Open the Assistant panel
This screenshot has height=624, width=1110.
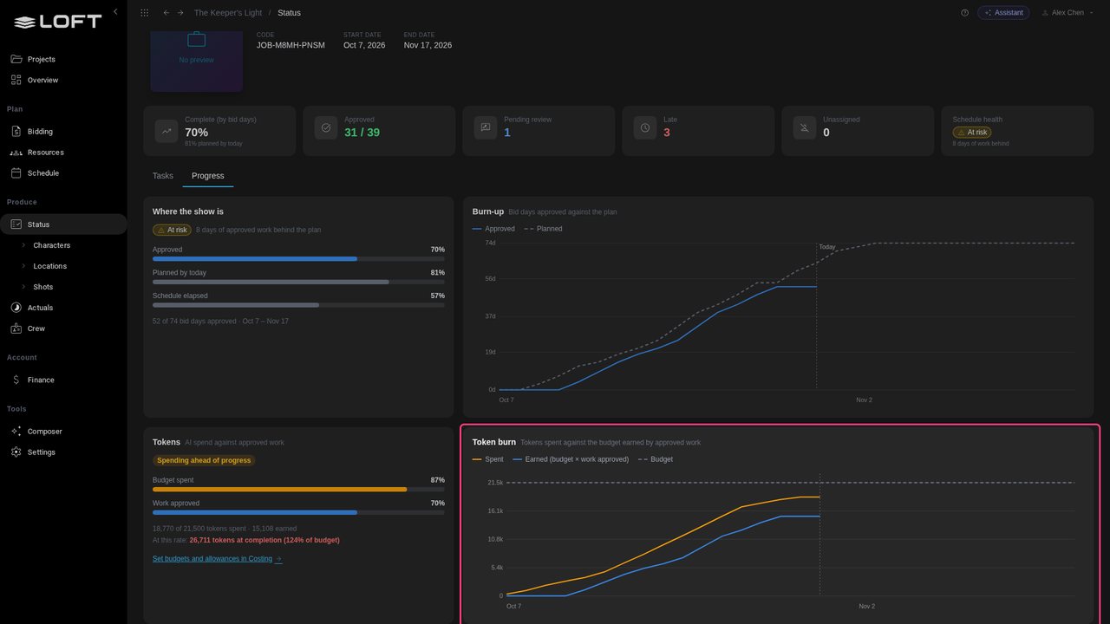tap(1003, 13)
